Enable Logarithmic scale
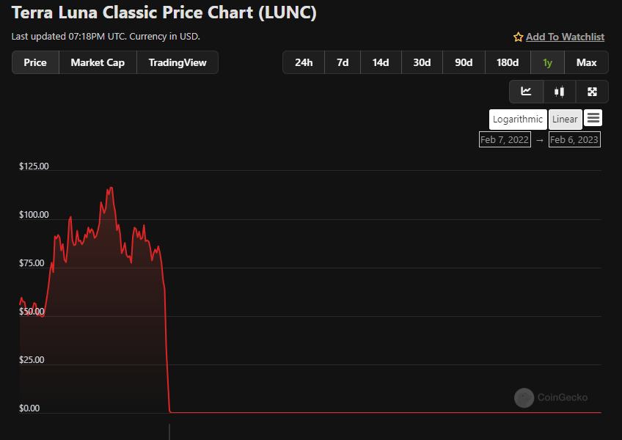The width and height of the screenshot is (622, 440). coord(518,120)
